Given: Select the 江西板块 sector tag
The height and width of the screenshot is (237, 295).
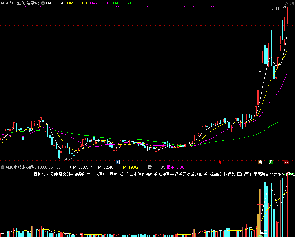Looking at the screenshot, I should pos(37,174).
